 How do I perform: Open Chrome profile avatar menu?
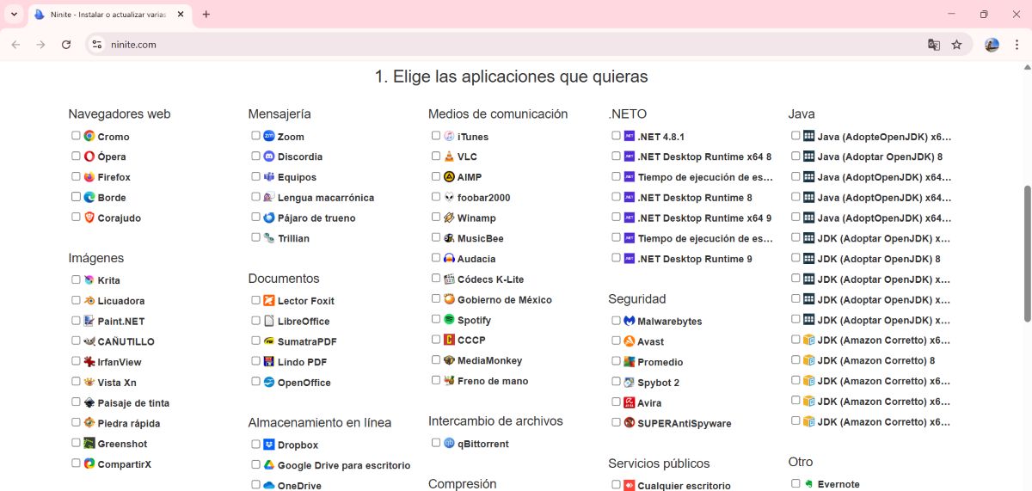coord(992,45)
